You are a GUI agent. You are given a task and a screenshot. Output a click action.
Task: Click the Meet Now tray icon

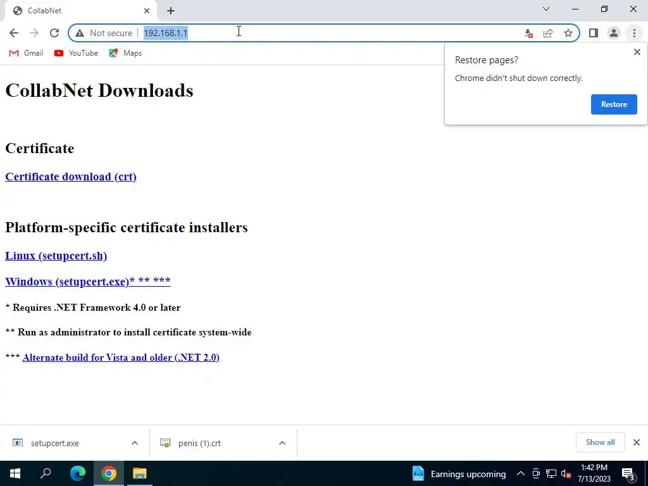coord(536,473)
